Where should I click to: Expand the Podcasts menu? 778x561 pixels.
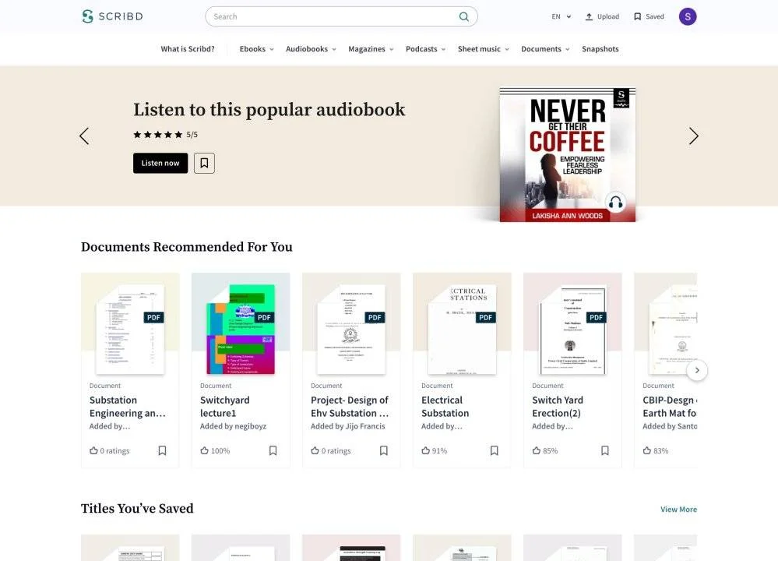tap(426, 49)
